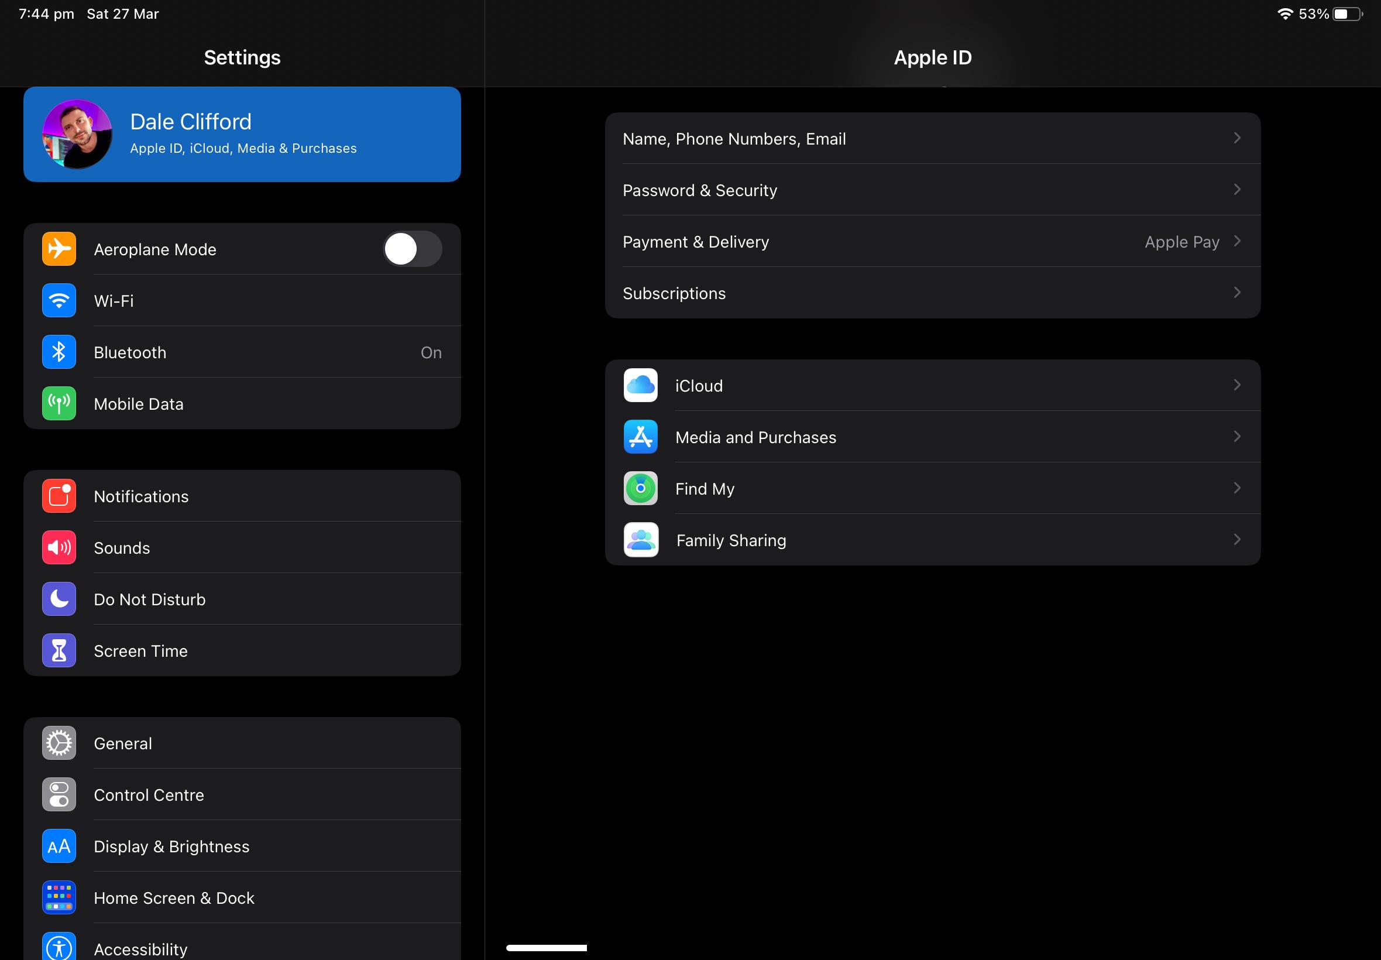Select Notifications in settings sidebar
Screen dimensions: 1381x960
[x=141, y=497]
